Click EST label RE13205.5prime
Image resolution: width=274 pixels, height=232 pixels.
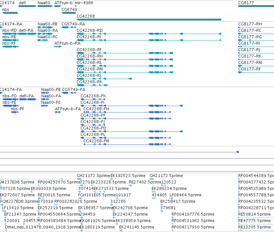tap(254, 227)
